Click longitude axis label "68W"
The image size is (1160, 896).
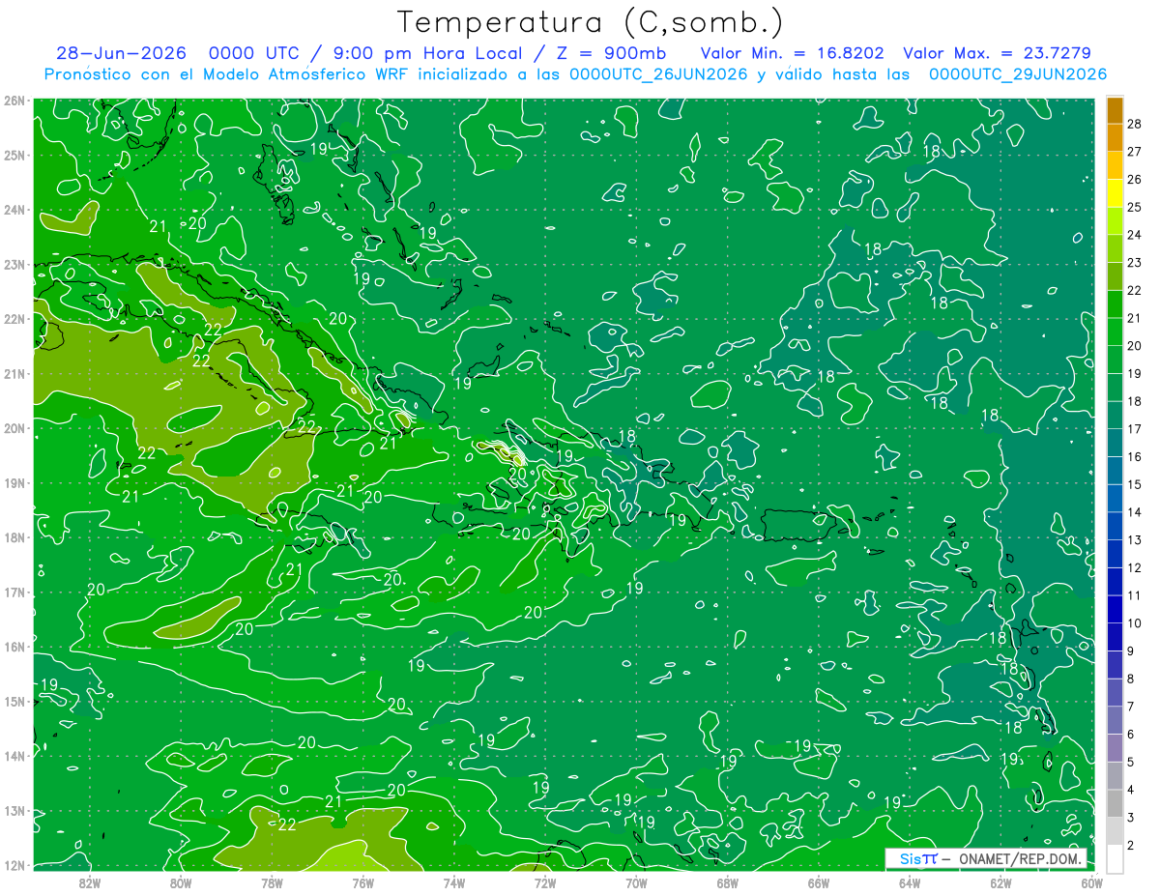tap(727, 882)
